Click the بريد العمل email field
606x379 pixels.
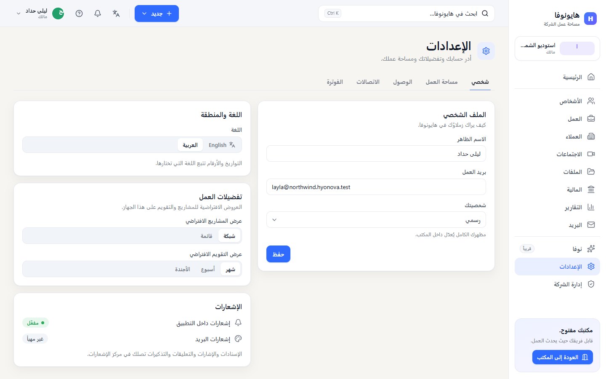(376, 187)
